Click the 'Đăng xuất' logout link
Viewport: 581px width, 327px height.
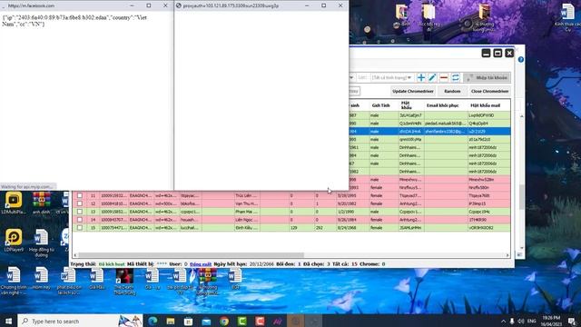201,264
